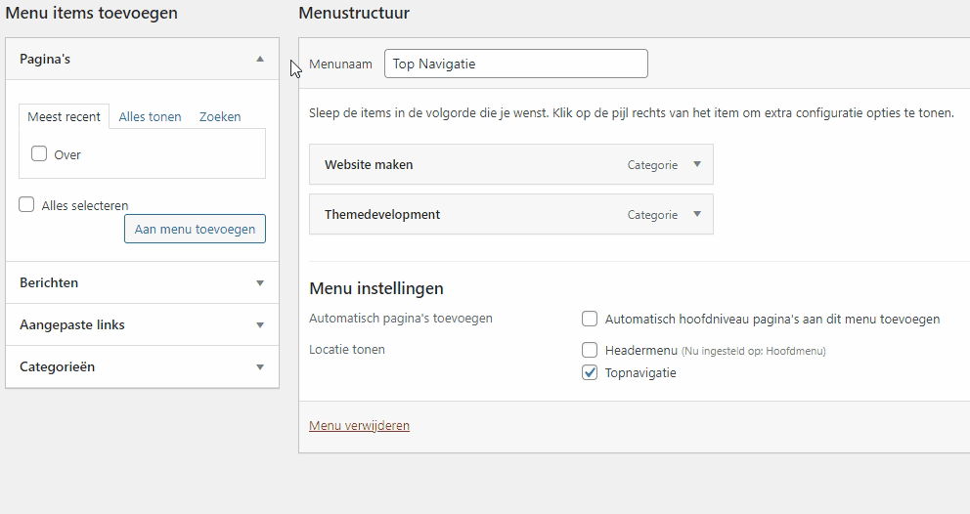The height and width of the screenshot is (514, 970).
Task: Click the Menu verwijderen link
Action: tap(359, 425)
